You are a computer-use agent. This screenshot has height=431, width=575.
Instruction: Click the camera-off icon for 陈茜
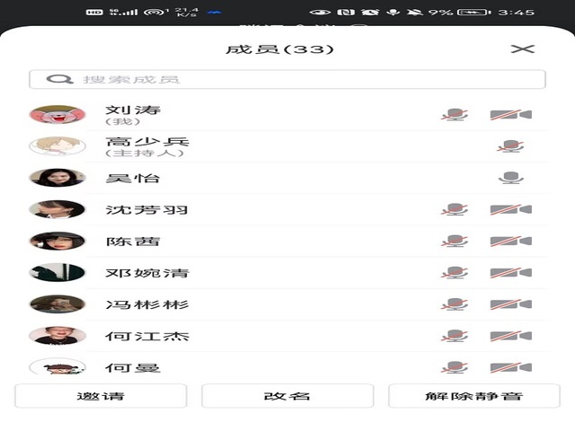point(510,241)
